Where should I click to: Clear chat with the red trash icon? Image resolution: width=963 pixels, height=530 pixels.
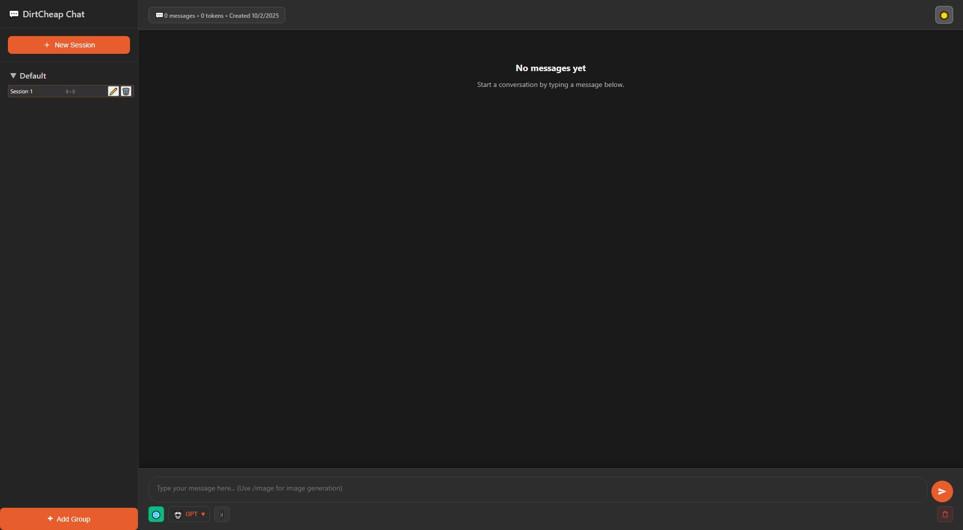(945, 514)
